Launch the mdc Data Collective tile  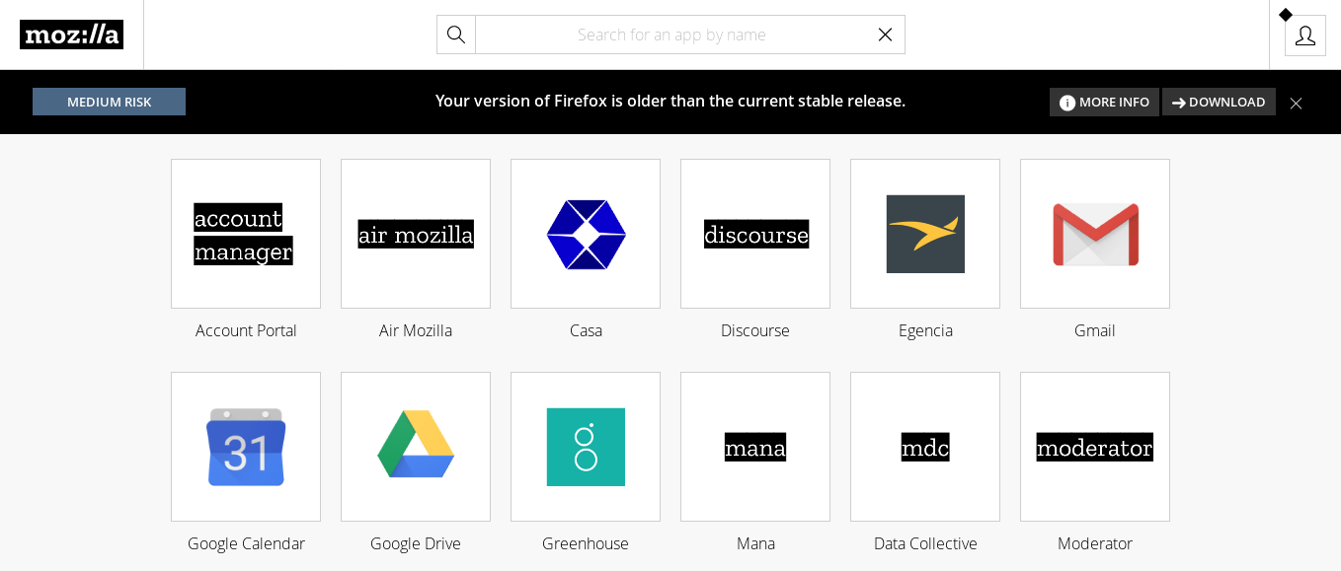(x=925, y=447)
